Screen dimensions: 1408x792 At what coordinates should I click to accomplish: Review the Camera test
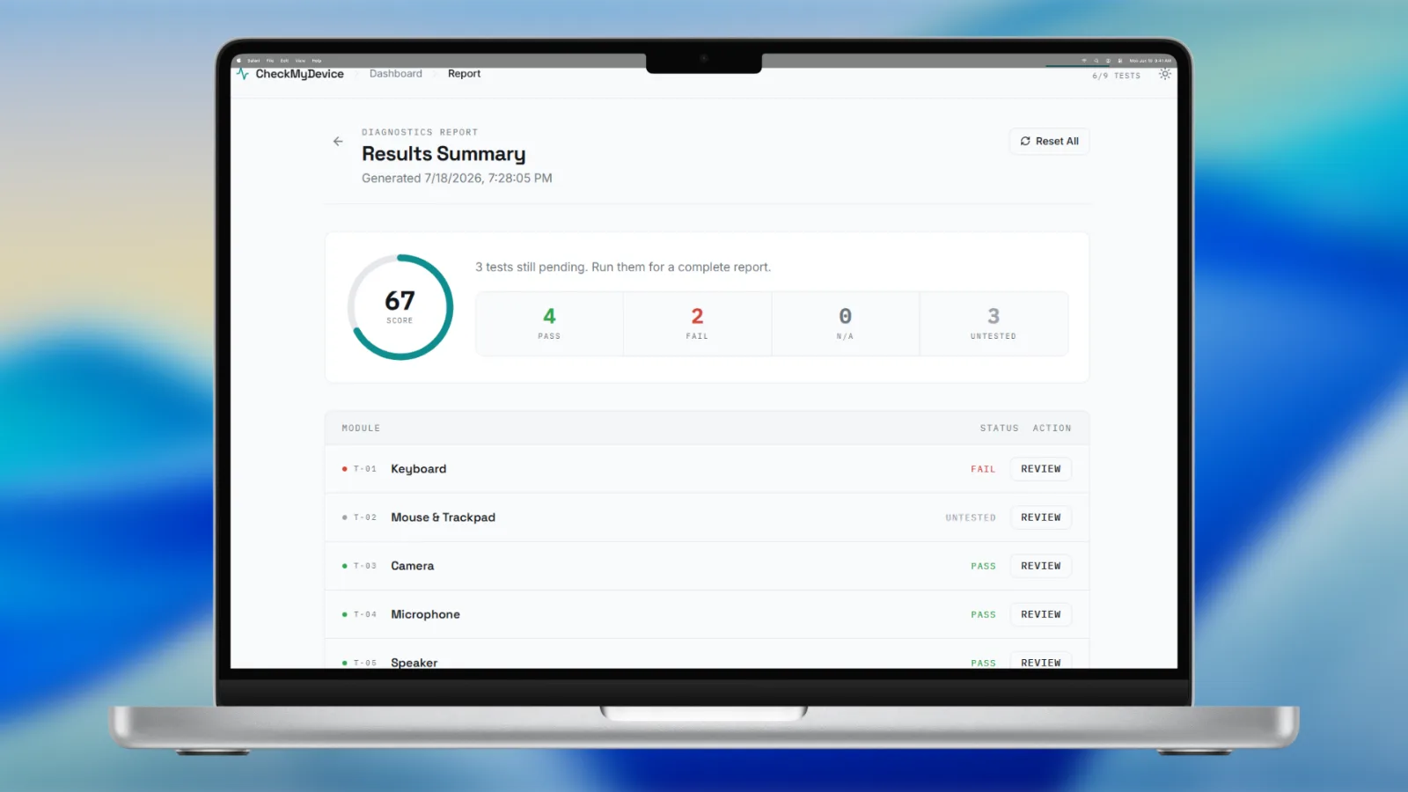pos(1040,566)
